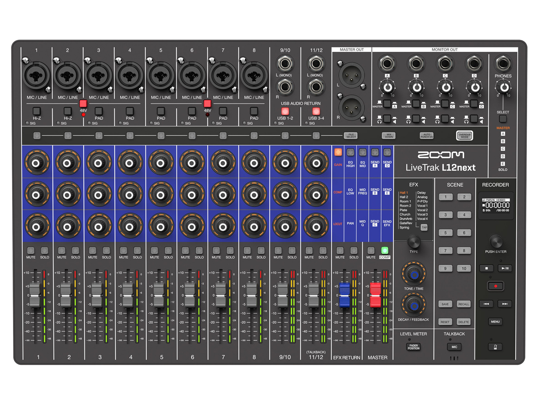Switch Monitor Out D source MASTER/D button
Screen dimensions: 538x404
474,104
